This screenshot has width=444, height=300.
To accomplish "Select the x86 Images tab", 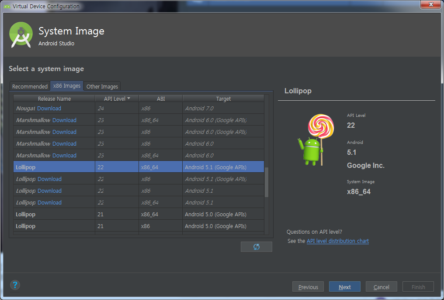I will click(x=67, y=86).
